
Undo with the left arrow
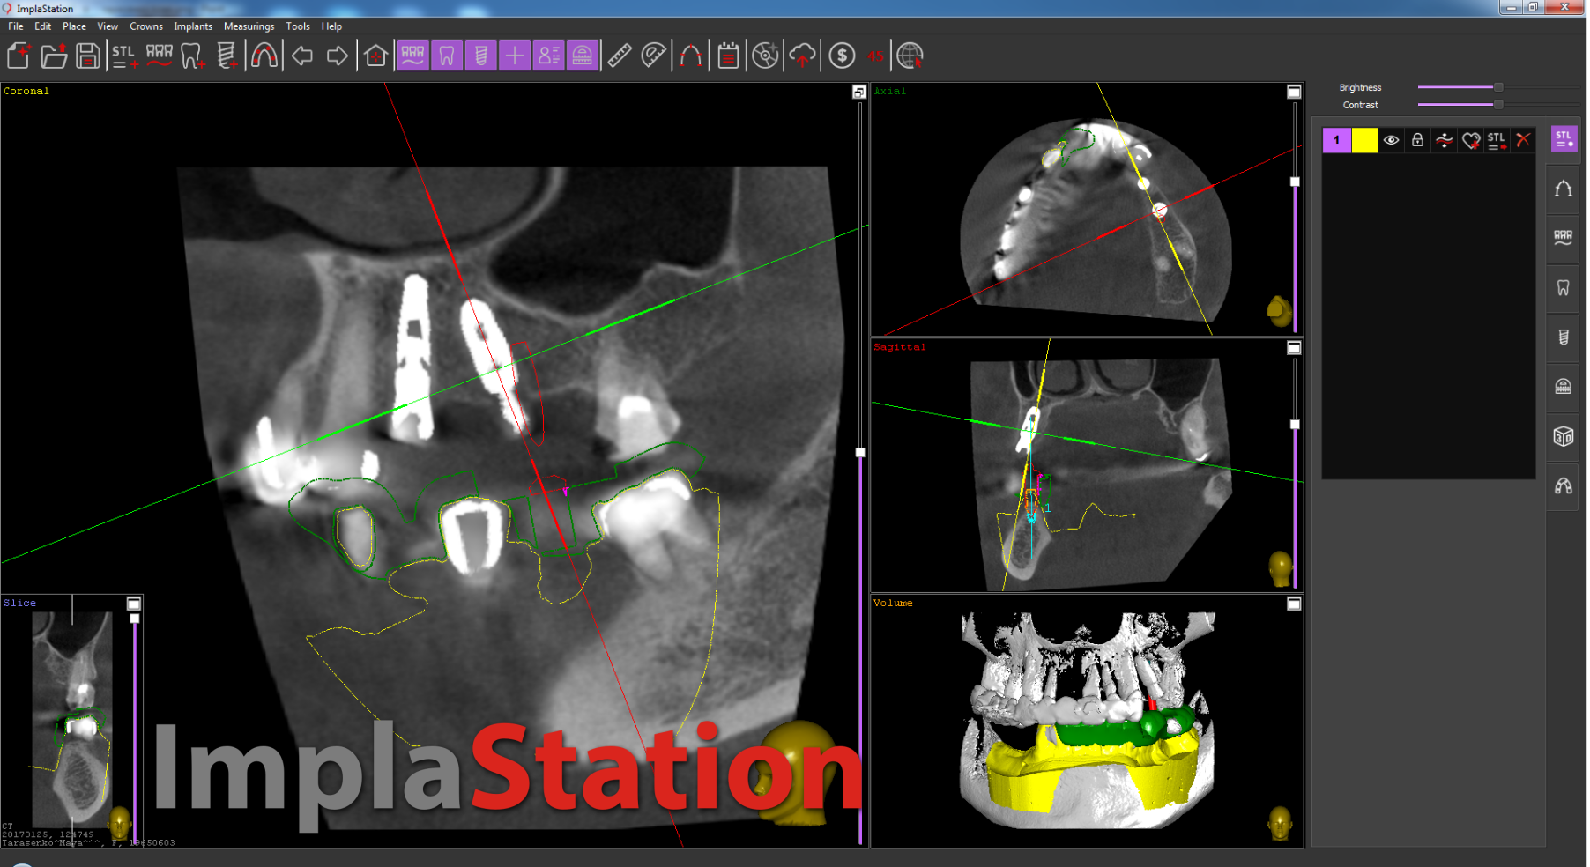pyautogui.click(x=302, y=56)
